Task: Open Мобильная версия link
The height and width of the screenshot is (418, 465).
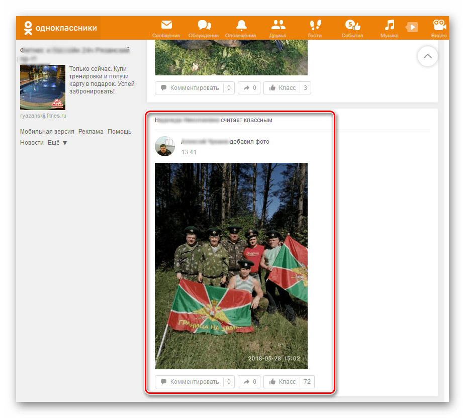Action: (x=47, y=132)
